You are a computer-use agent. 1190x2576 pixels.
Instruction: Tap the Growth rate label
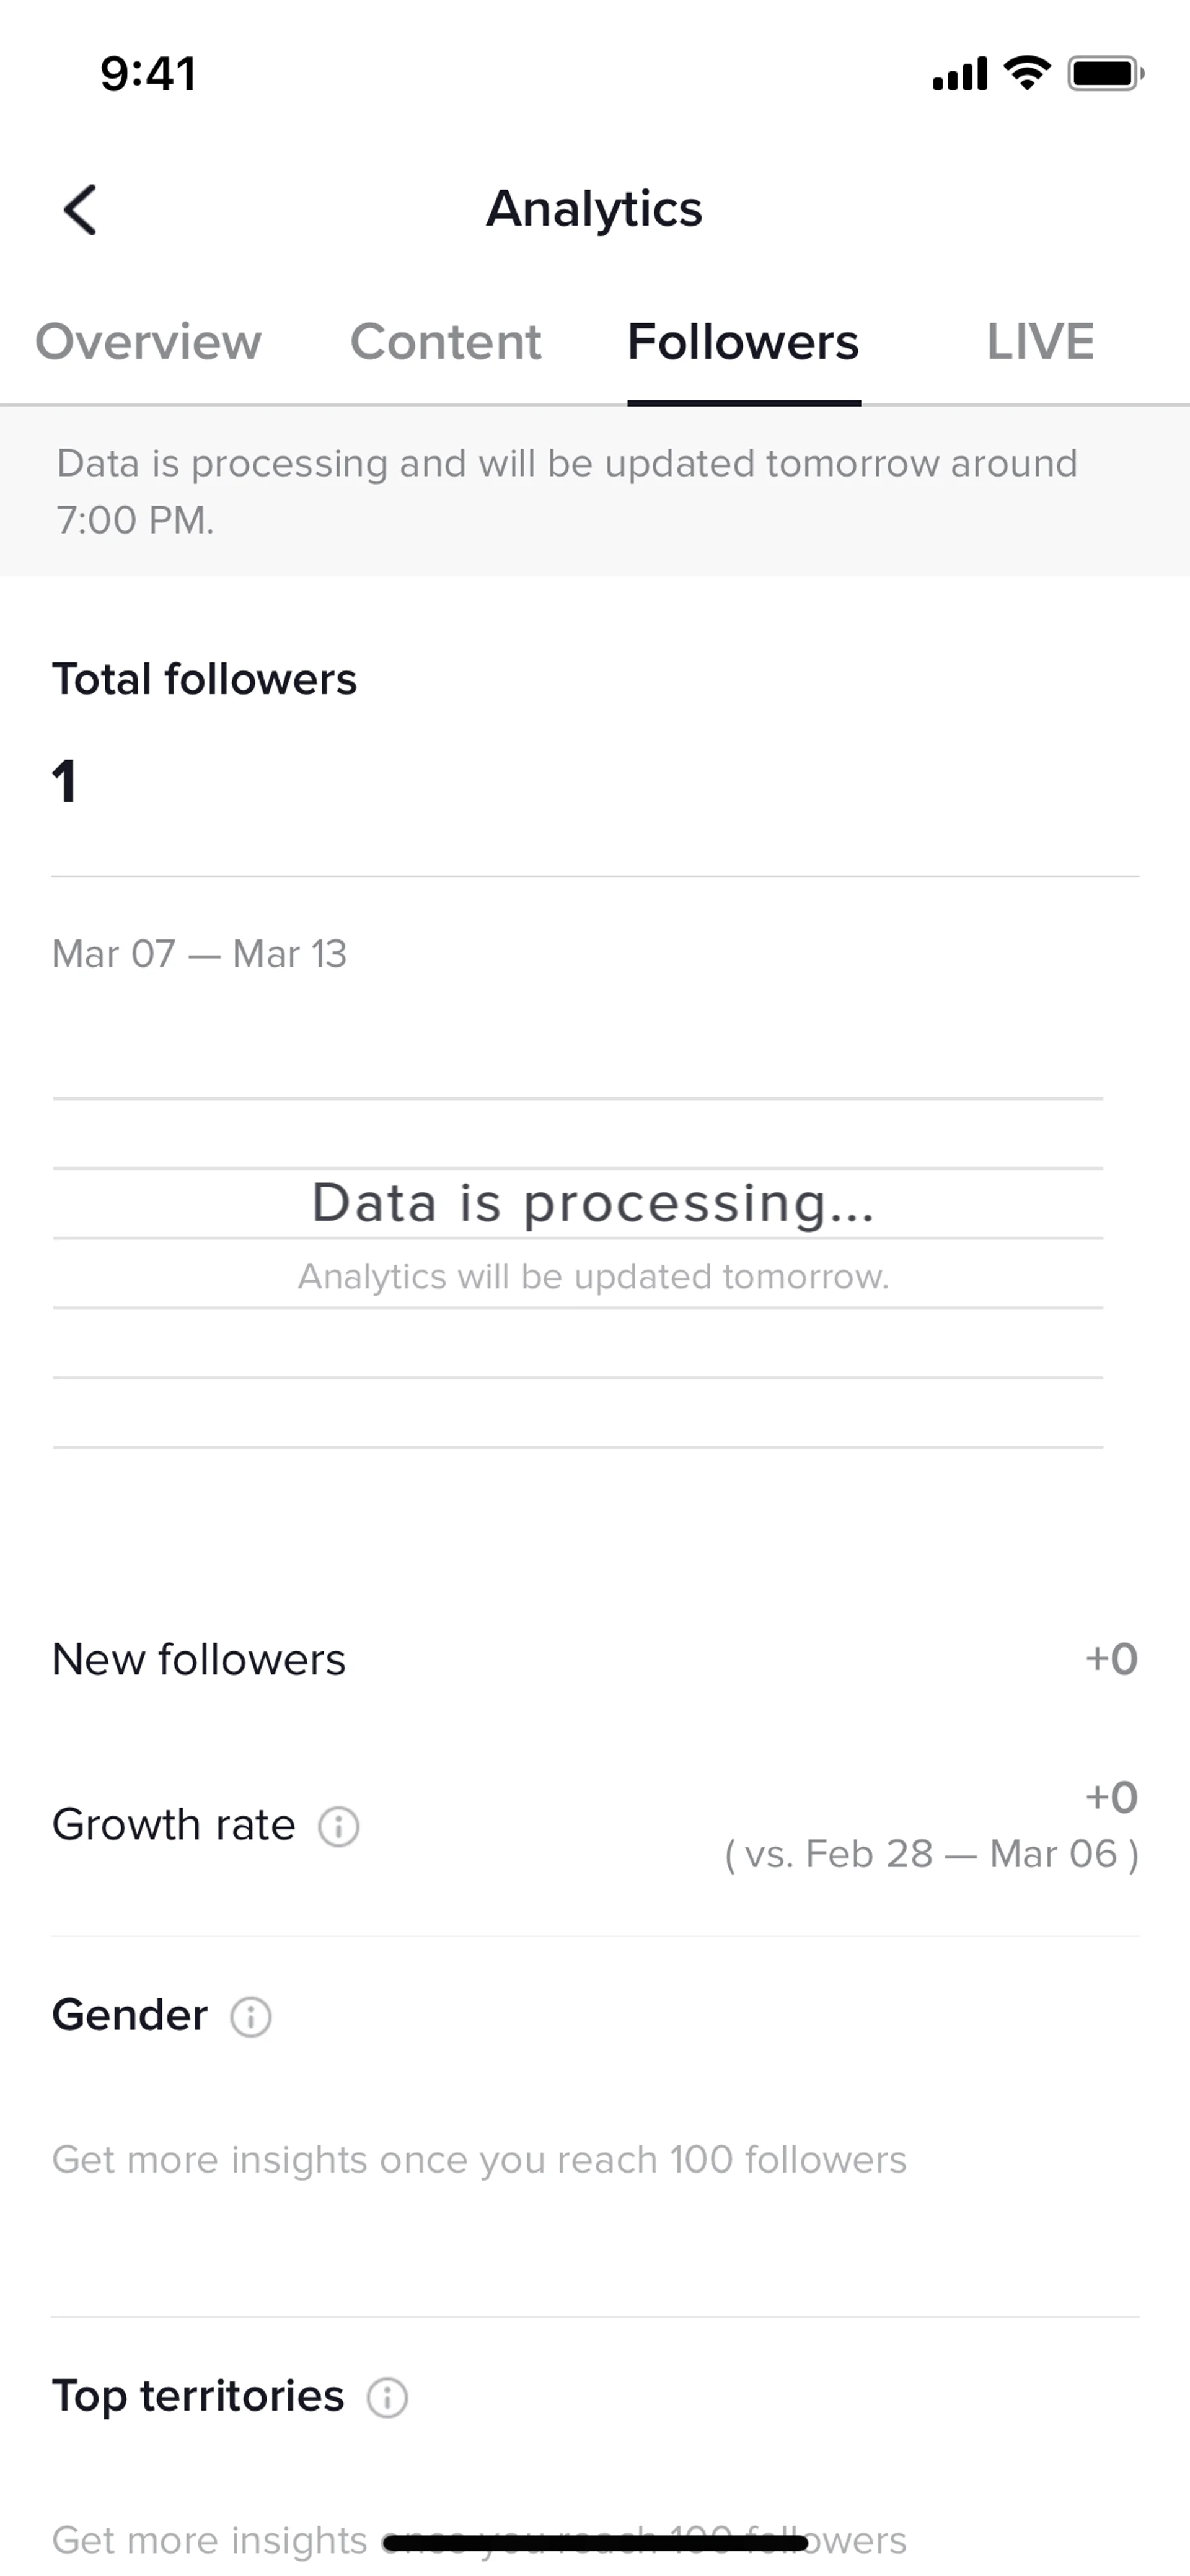coord(173,1825)
